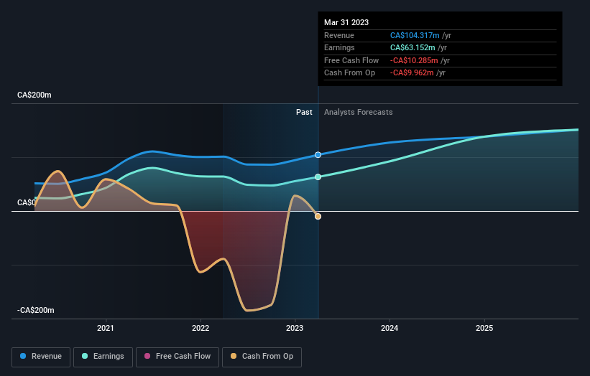Screen dimensions: 590x376
Task: Click the Analysts Forecasts label
Action: pyautogui.click(x=358, y=112)
